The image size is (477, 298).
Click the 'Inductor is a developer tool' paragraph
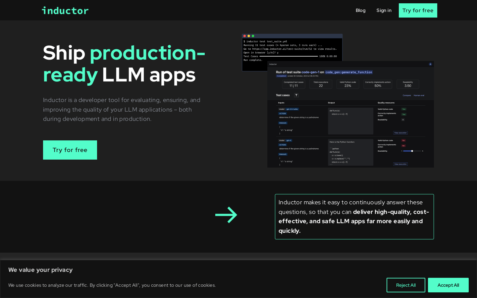click(122, 109)
